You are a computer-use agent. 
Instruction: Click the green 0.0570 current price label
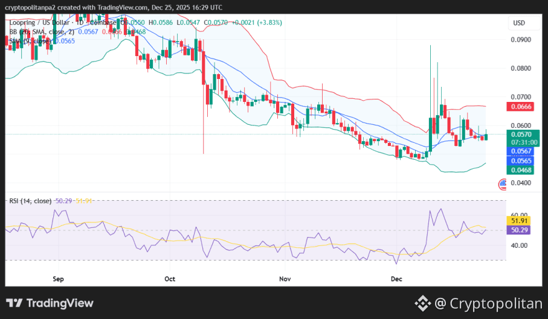pyautogui.click(x=523, y=134)
